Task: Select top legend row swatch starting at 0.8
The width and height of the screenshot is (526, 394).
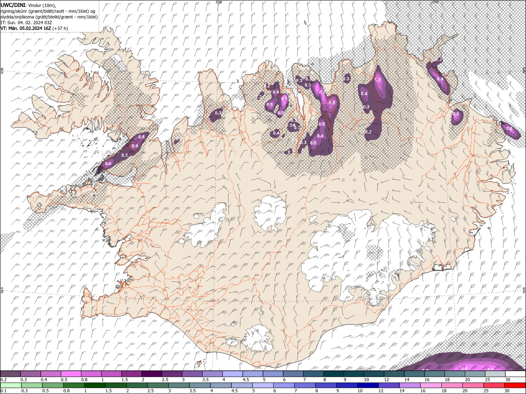Action: [91, 374]
